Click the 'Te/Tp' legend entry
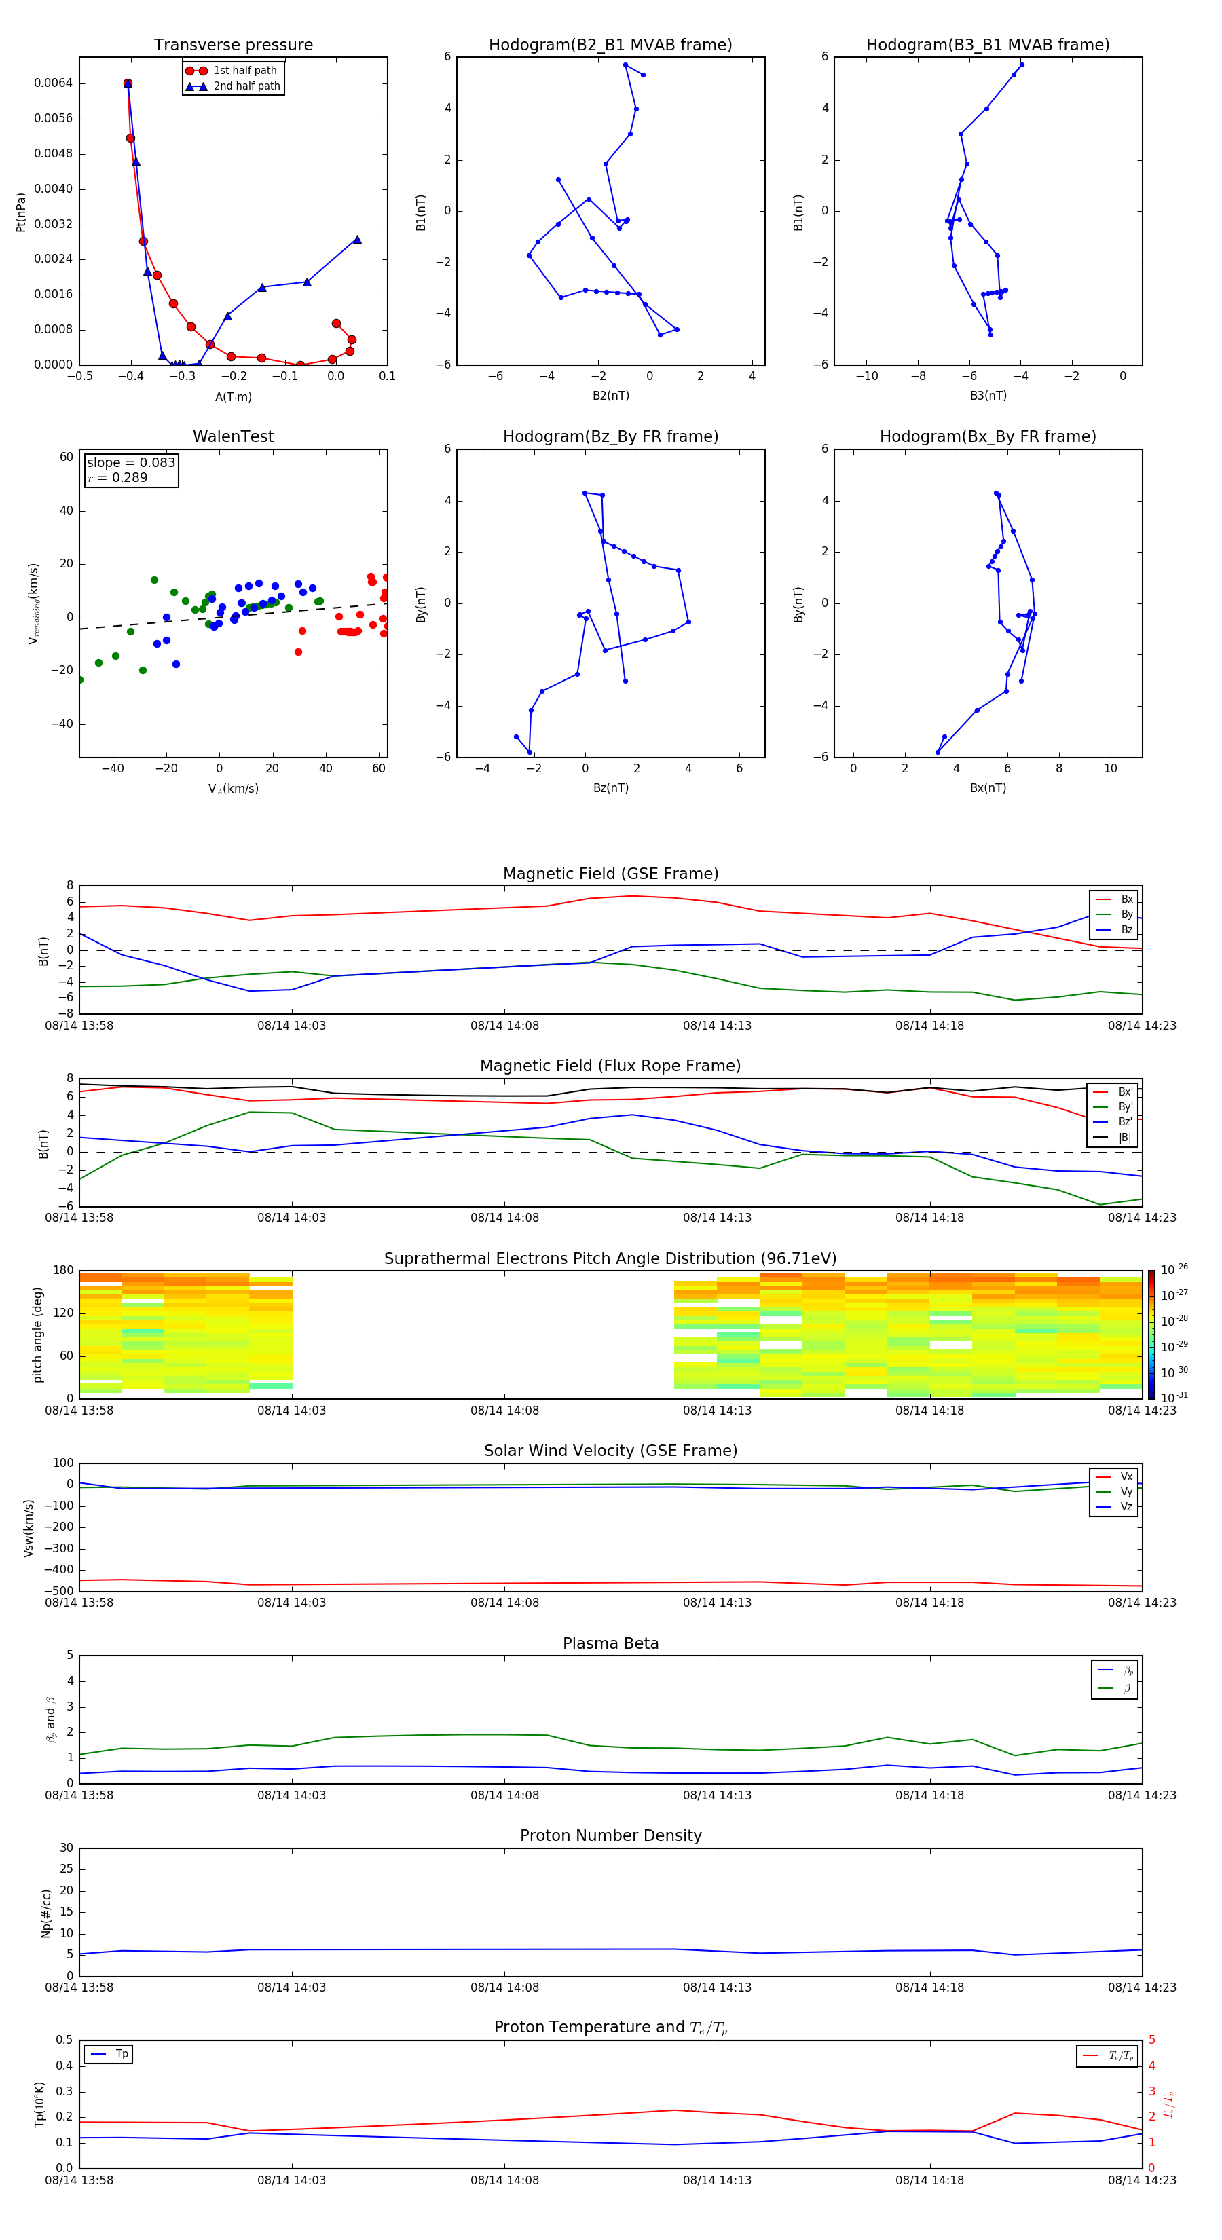The image size is (1222, 2240). coord(1108,2057)
